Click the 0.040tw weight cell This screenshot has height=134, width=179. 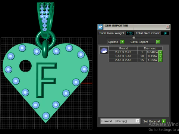[x=152, y=52]
